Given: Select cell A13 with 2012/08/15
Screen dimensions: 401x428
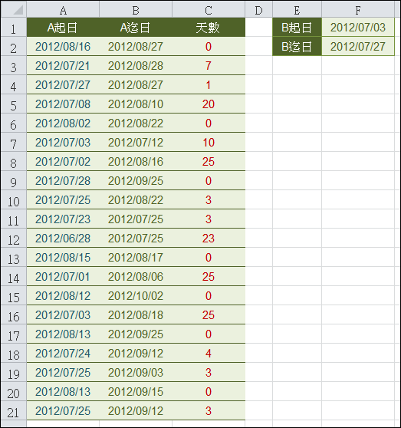Looking at the screenshot, I should point(63,258).
